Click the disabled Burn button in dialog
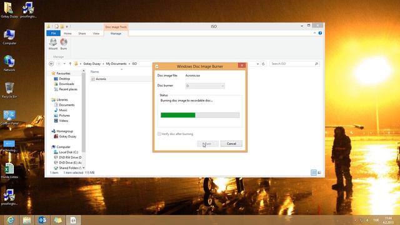 click(207, 144)
